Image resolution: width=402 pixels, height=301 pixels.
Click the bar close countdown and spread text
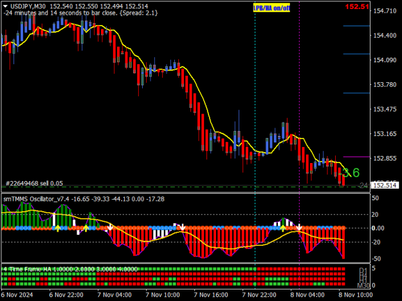point(80,13)
